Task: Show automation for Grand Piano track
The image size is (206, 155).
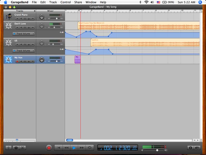Action: coord(33,19)
